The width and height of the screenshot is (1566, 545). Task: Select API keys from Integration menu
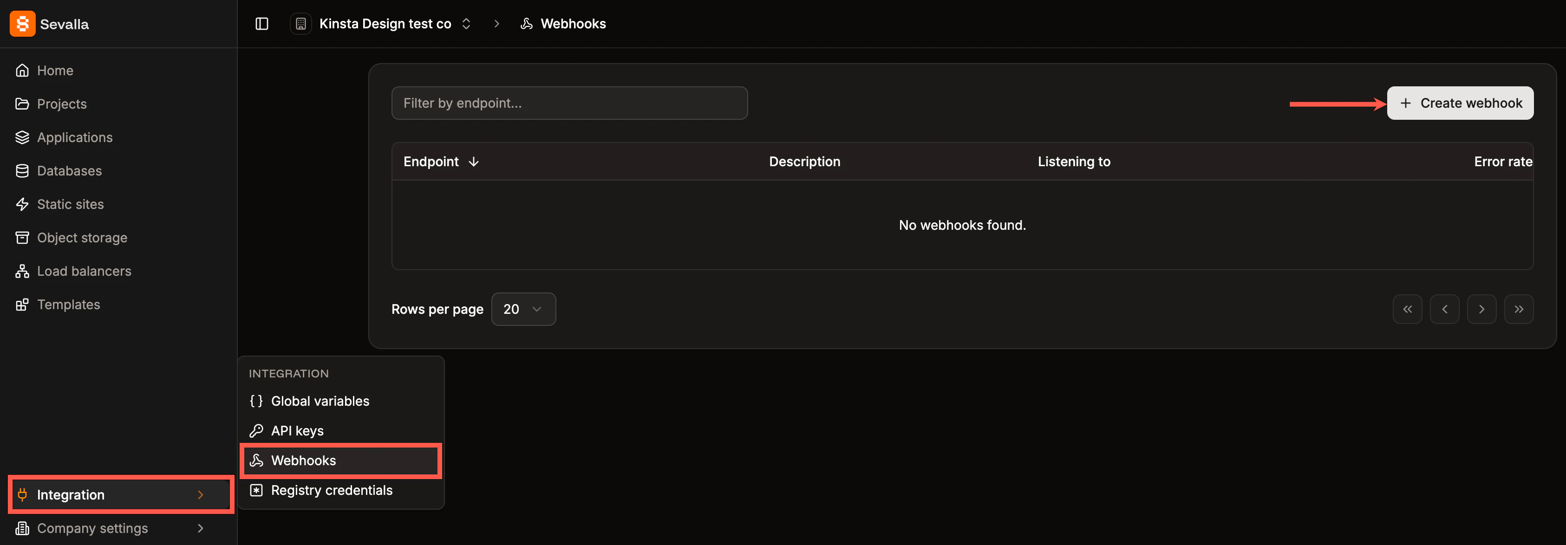[x=340, y=431]
